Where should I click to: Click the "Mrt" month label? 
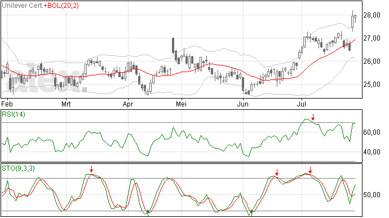click(66, 104)
